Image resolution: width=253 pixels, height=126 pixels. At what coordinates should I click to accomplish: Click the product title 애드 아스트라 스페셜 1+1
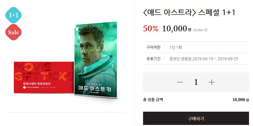[x=189, y=12]
